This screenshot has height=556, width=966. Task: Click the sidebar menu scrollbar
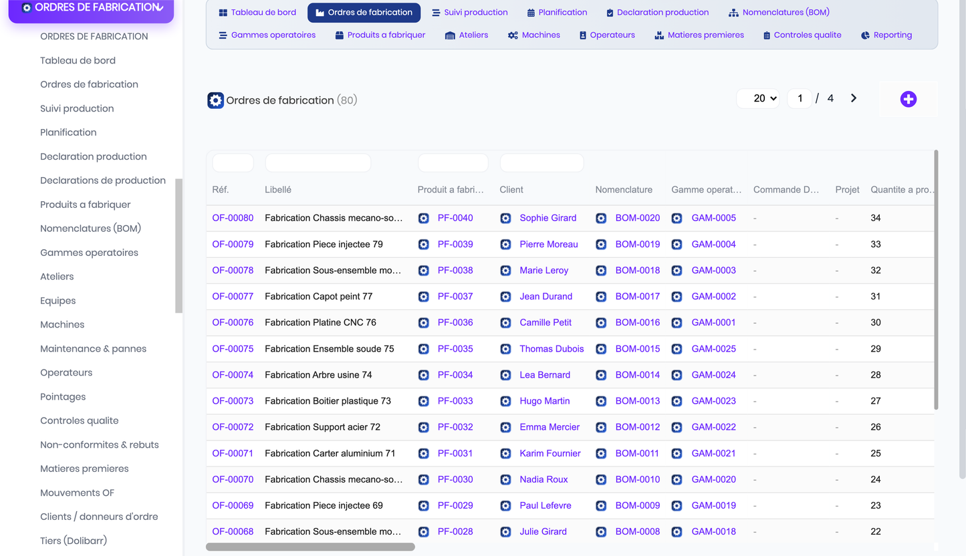(178, 245)
